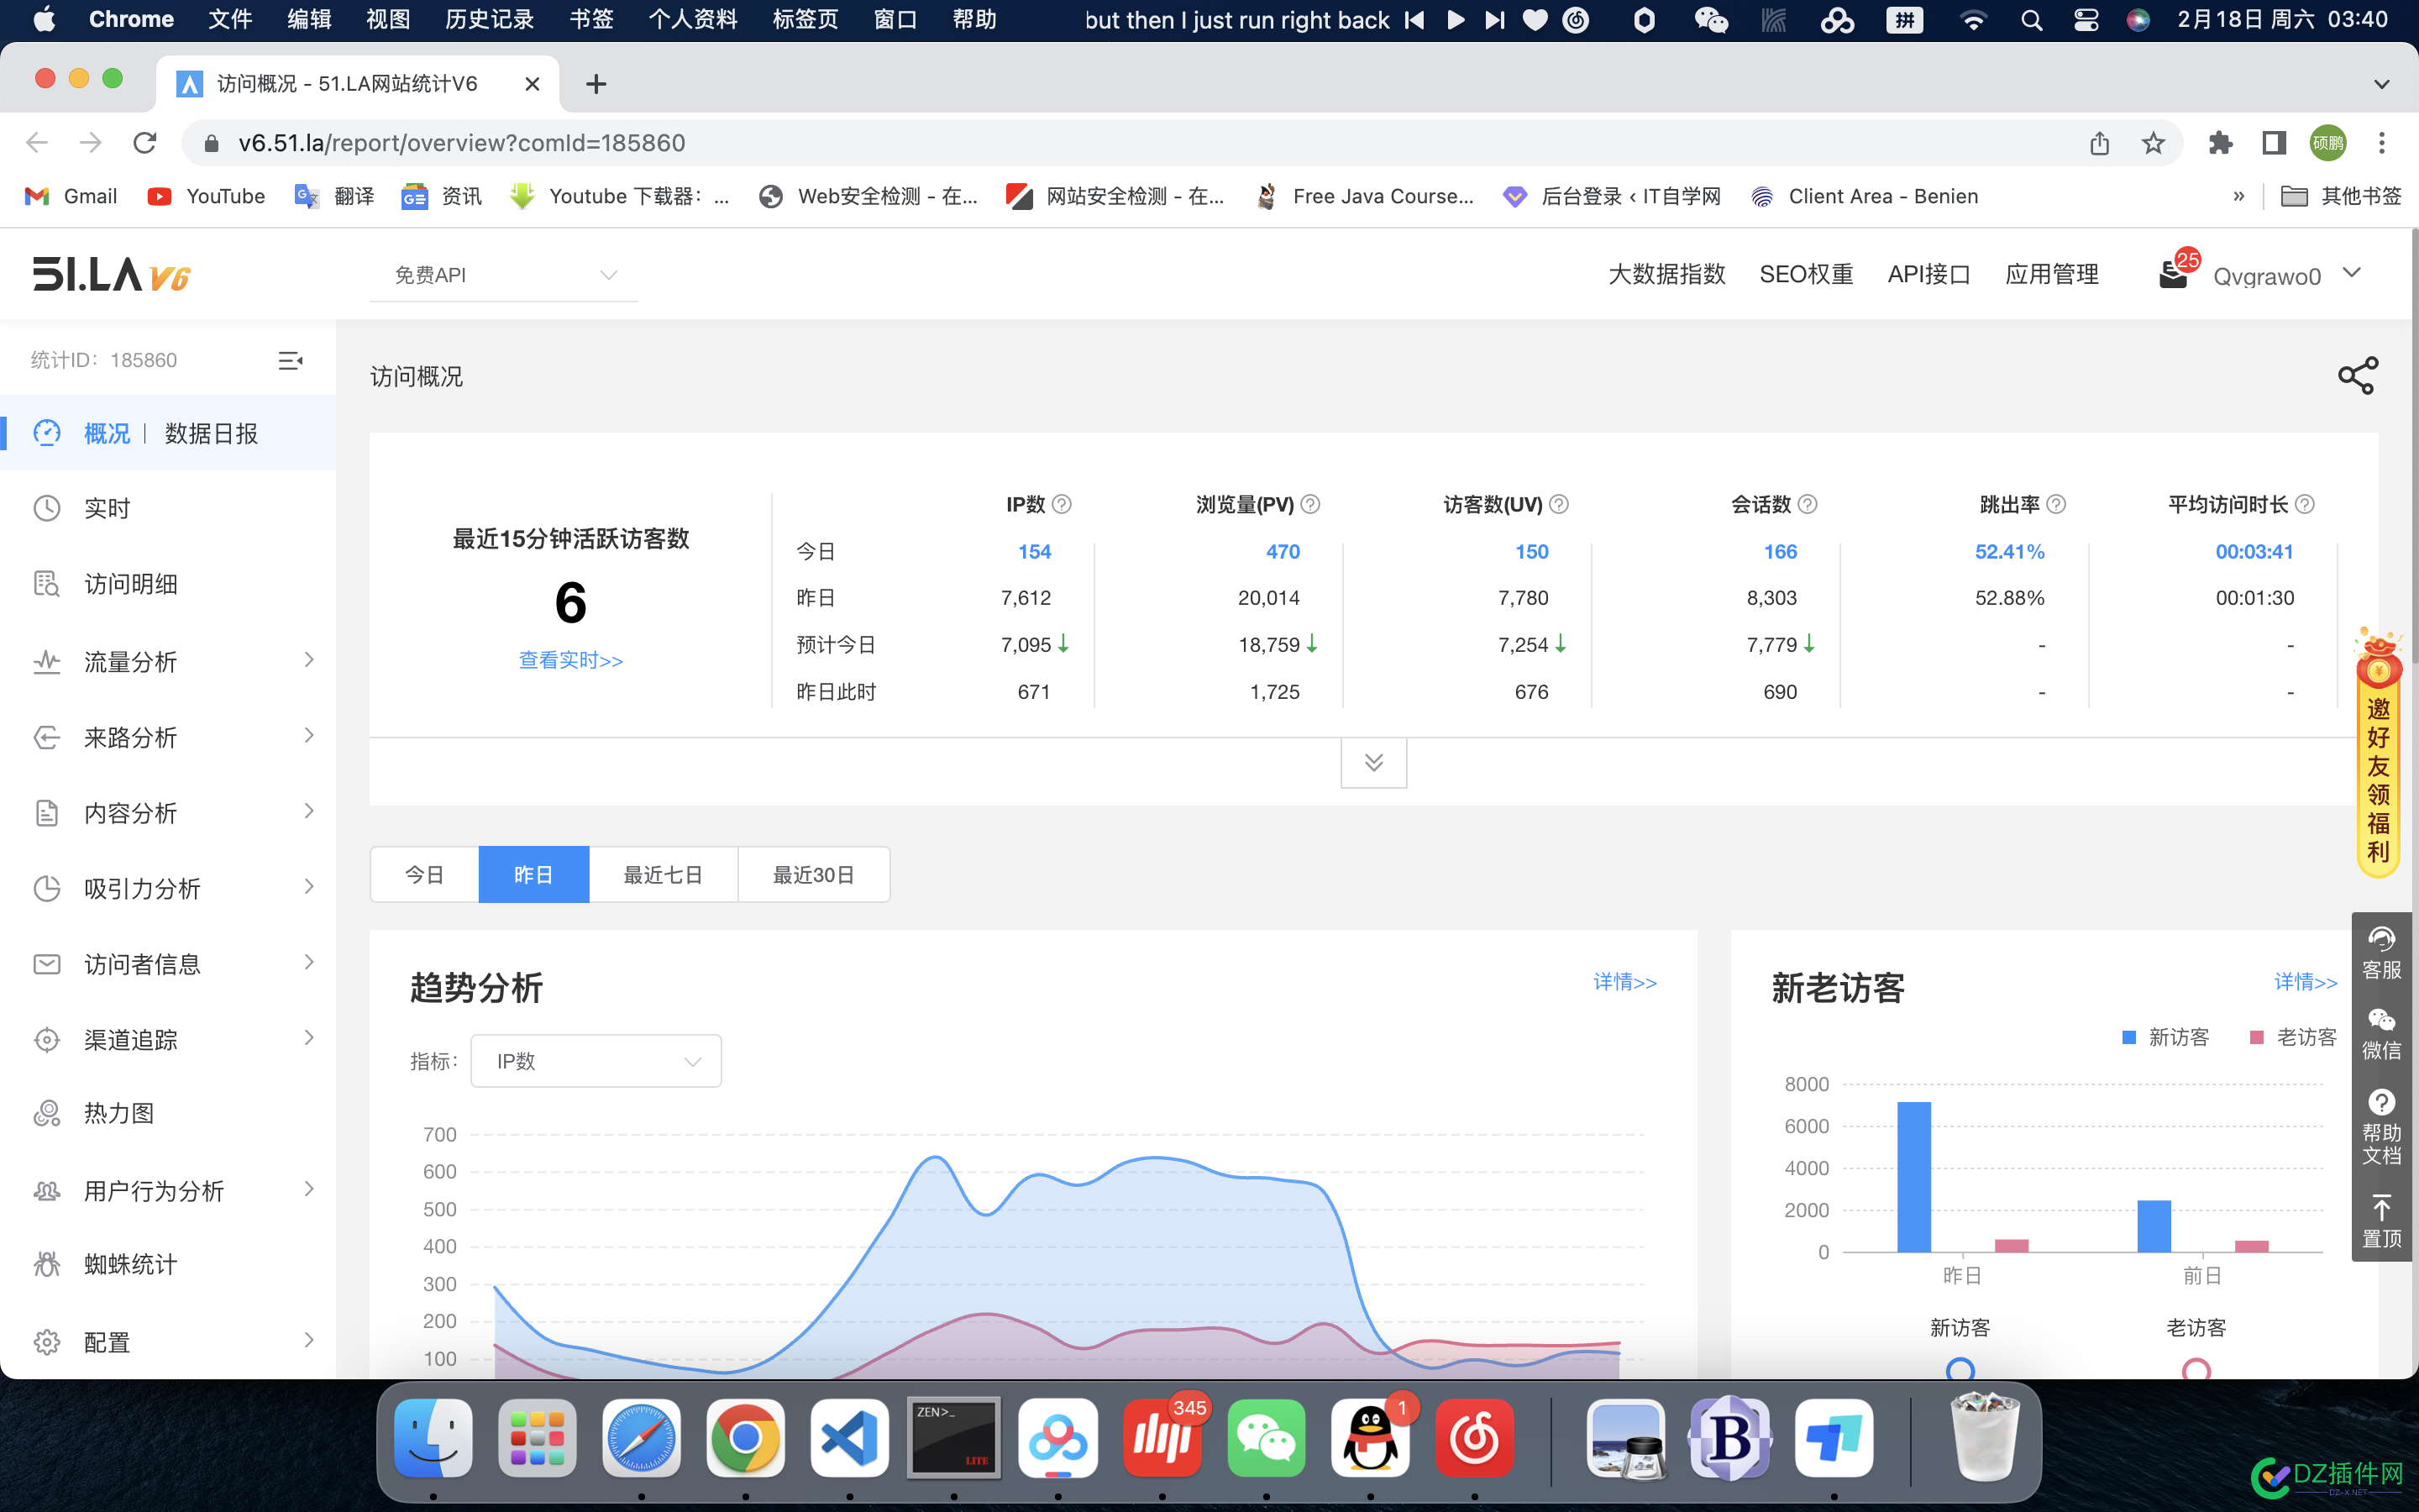Toggle 数据日报 data daily report view
2419x1512 pixels.
coord(214,433)
